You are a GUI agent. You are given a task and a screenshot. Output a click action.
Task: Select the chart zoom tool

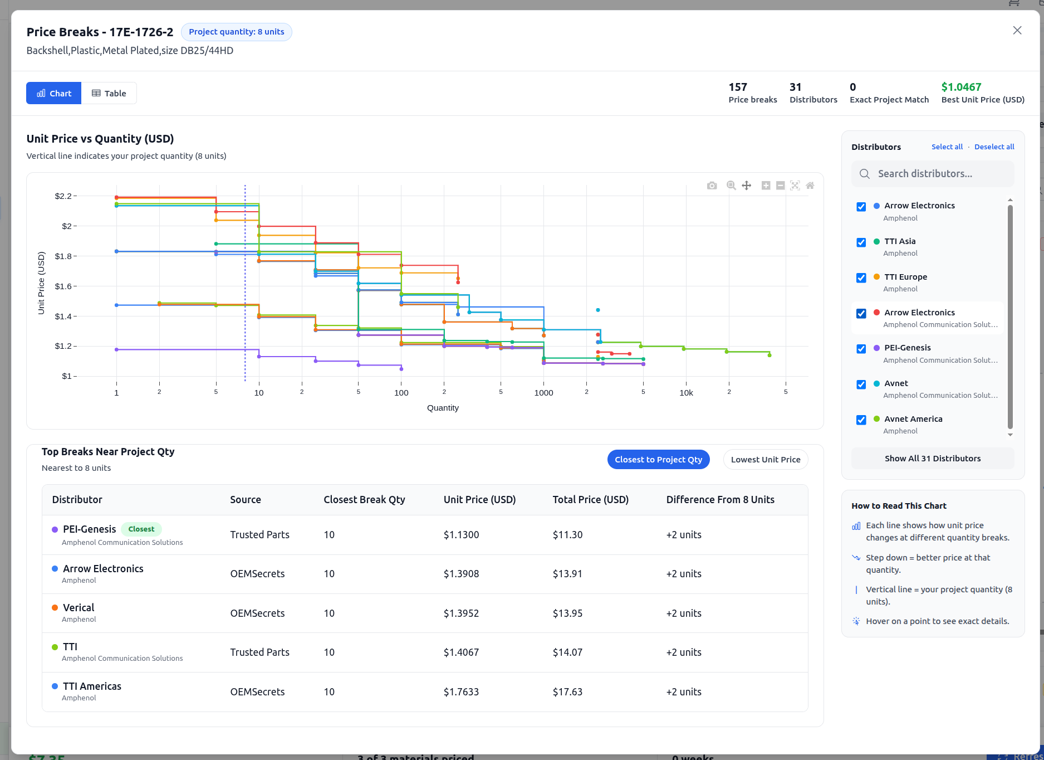[x=731, y=186]
